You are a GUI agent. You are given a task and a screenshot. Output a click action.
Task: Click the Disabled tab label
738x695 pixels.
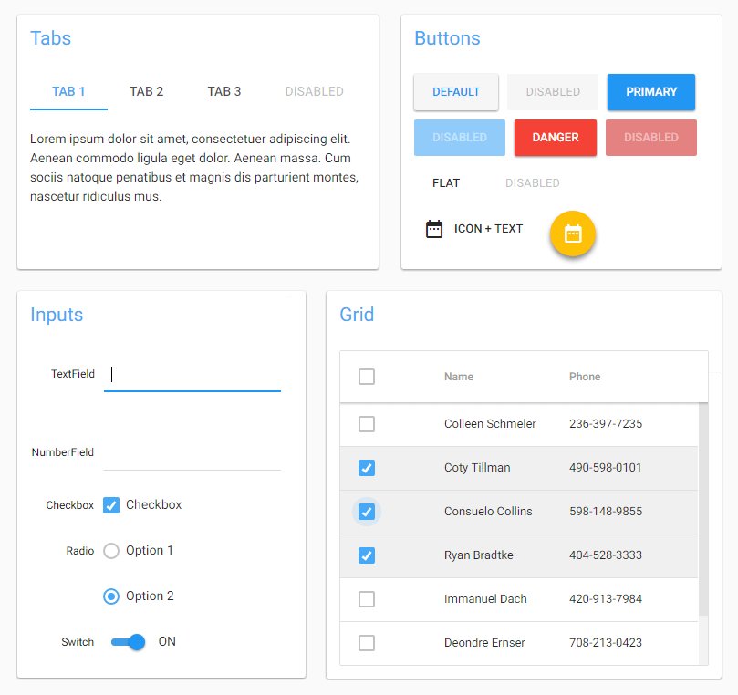tap(315, 91)
